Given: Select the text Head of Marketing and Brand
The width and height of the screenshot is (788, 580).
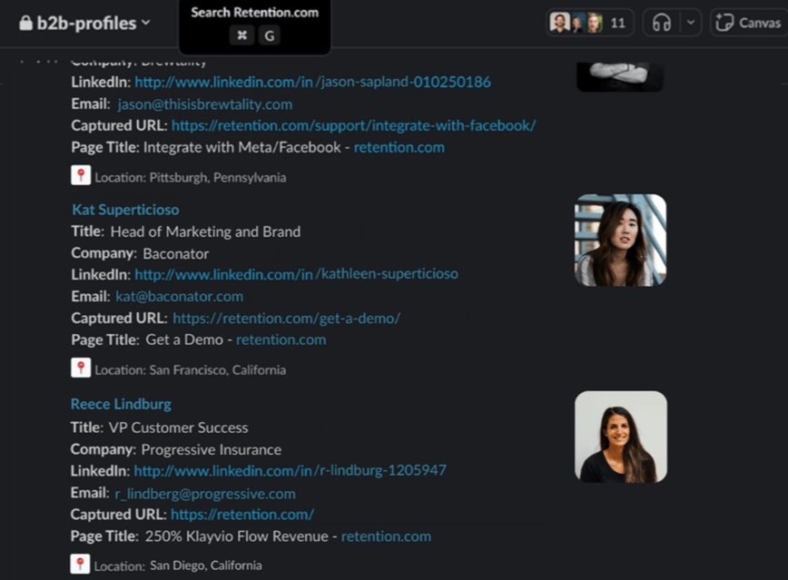Looking at the screenshot, I should 205,231.
